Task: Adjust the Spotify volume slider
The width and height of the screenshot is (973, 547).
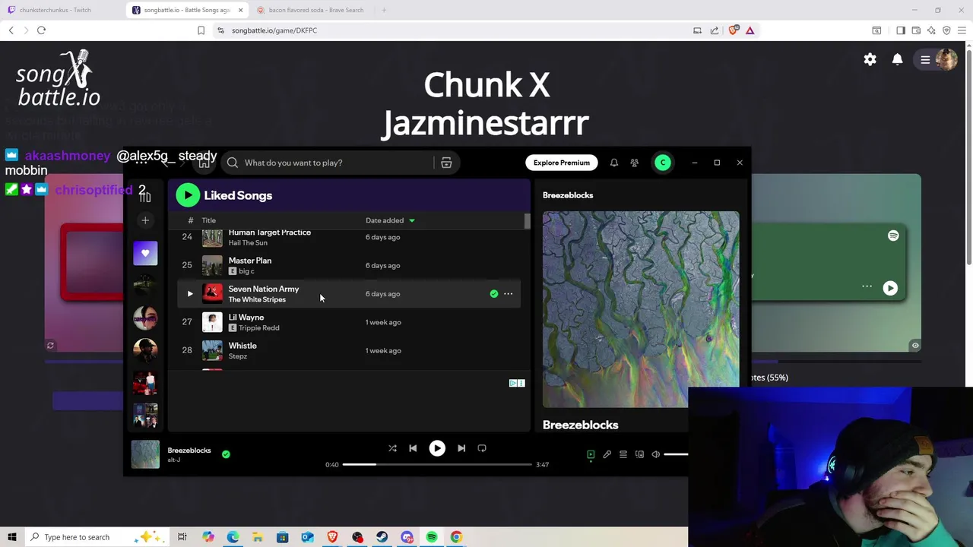Action: tap(676, 454)
